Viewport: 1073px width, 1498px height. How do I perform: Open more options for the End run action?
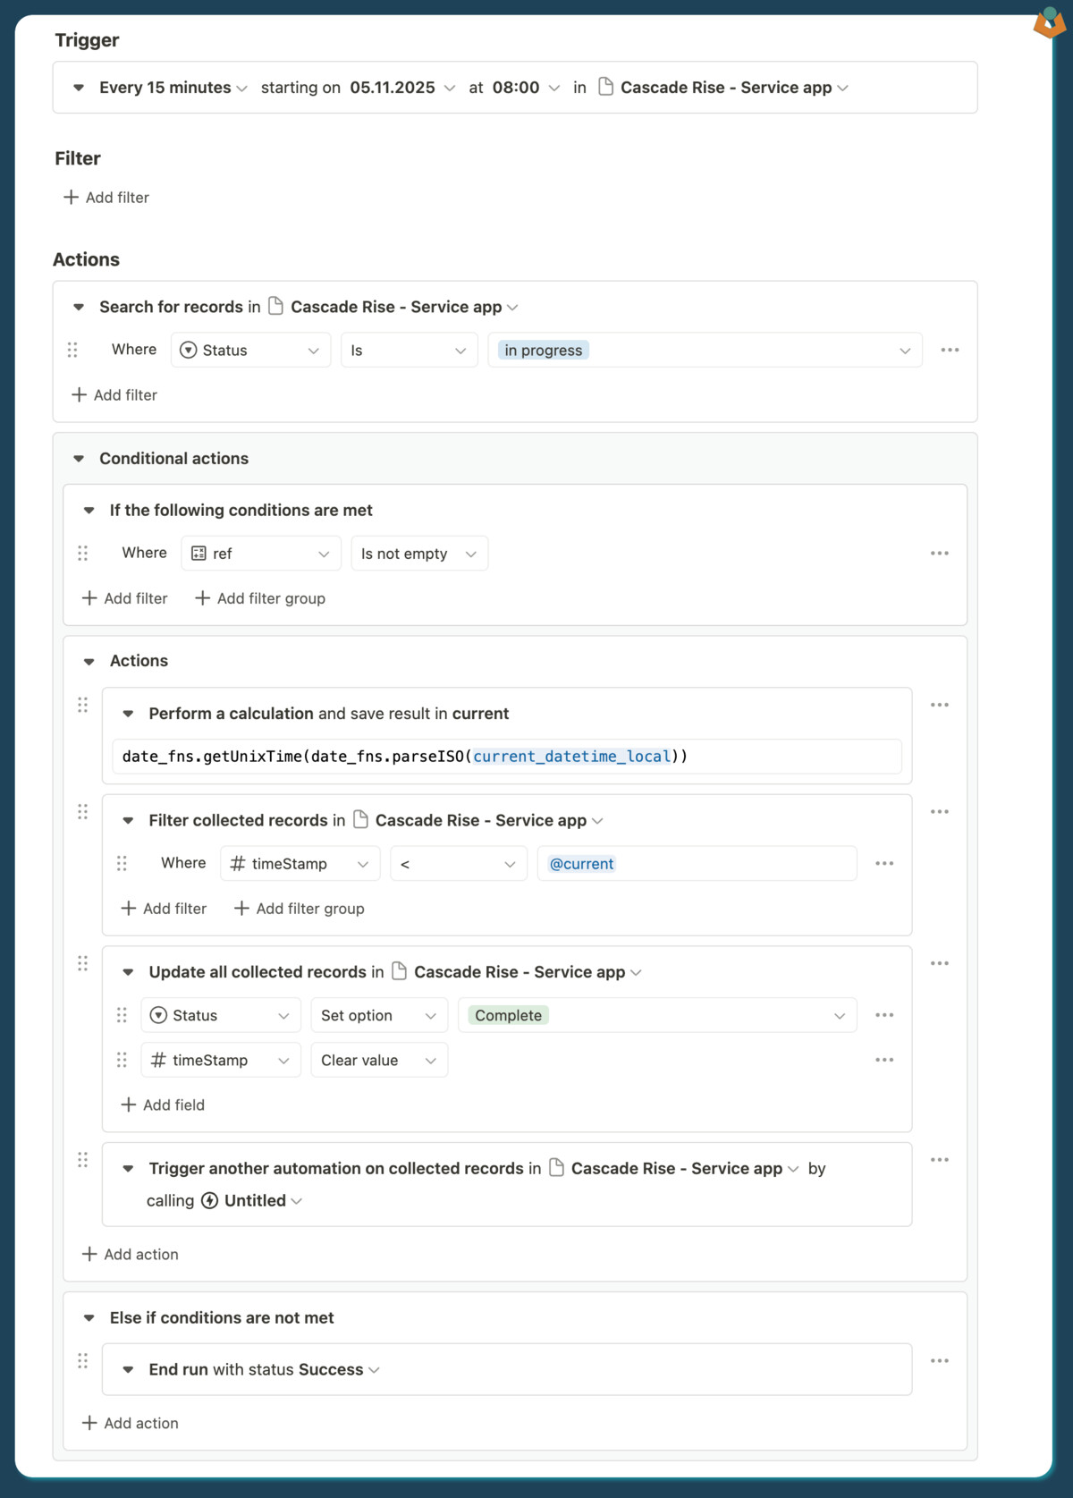939,1361
